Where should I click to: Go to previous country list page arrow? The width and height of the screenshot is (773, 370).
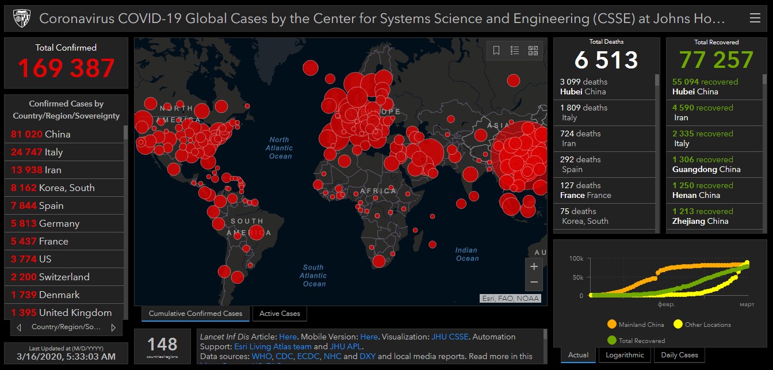19,327
